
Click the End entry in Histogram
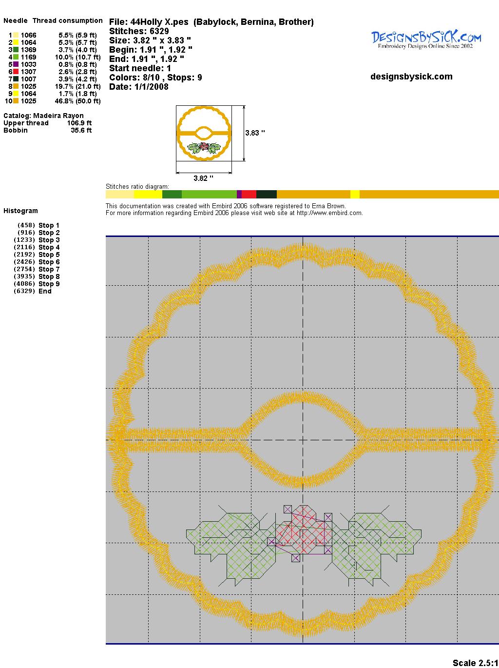click(x=45, y=291)
